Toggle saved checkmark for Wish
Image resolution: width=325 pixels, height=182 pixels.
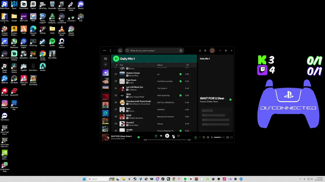point(181,96)
